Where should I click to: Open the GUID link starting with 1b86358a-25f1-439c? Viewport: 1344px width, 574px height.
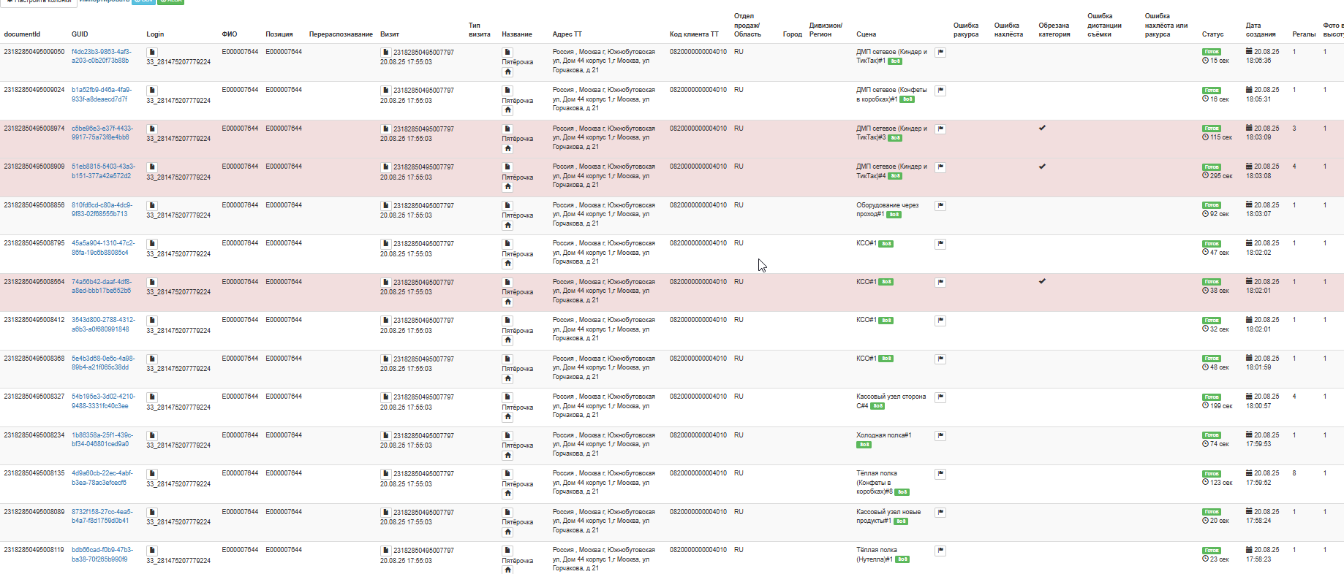click(102, 440)
